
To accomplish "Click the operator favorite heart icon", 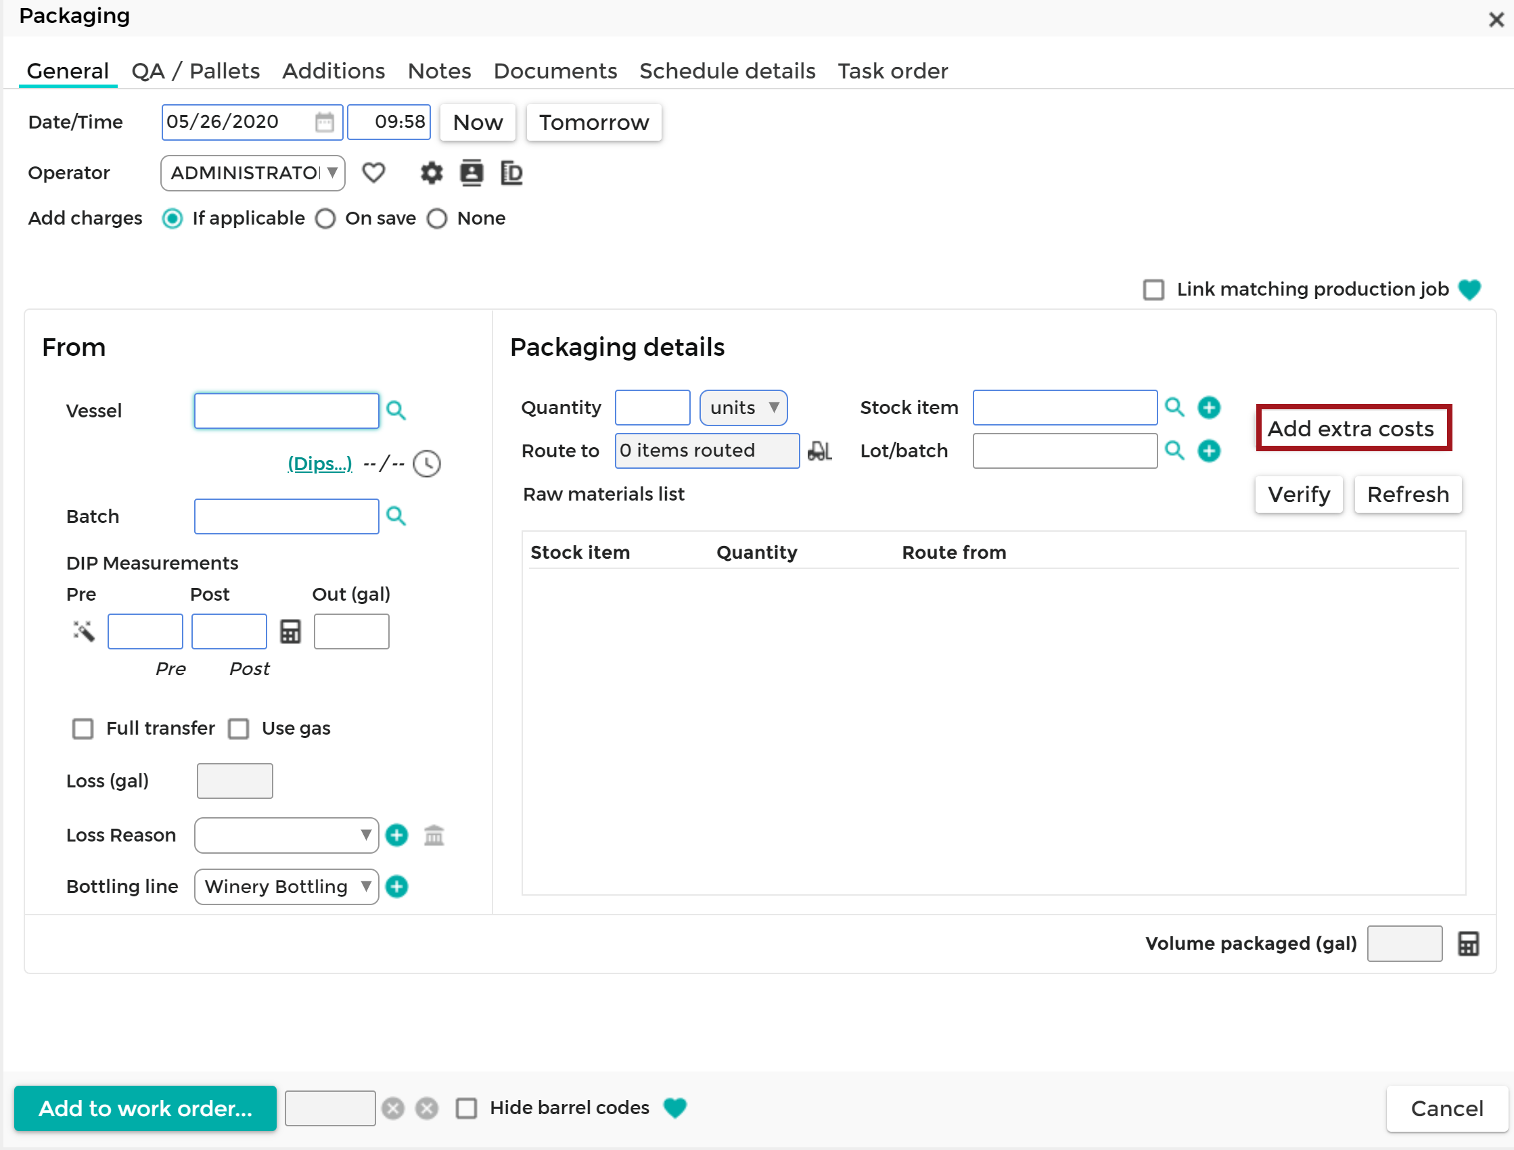I will coord(373,173).
